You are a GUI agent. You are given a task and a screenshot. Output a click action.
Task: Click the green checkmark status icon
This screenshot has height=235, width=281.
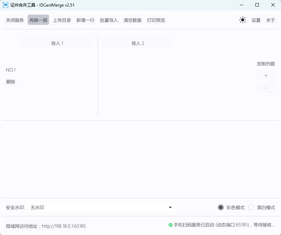(x=170, y=225)
